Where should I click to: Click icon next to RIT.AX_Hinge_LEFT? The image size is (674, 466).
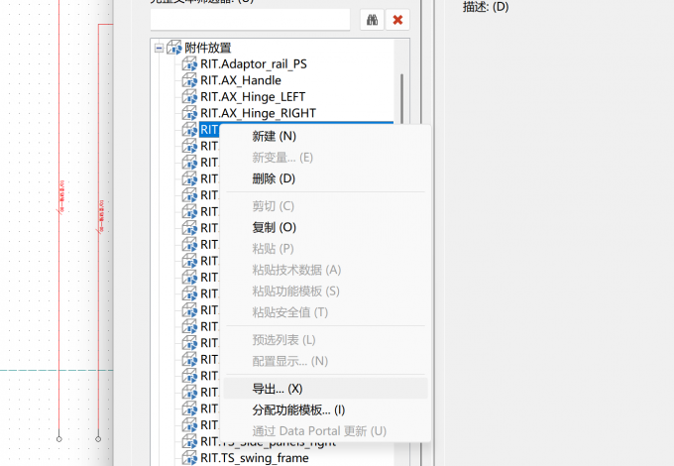click(189, 97)
